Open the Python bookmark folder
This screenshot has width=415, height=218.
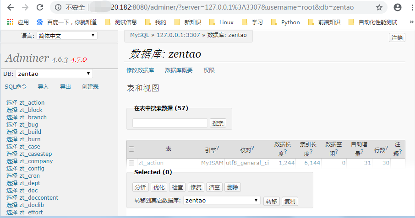click(285, 22)
